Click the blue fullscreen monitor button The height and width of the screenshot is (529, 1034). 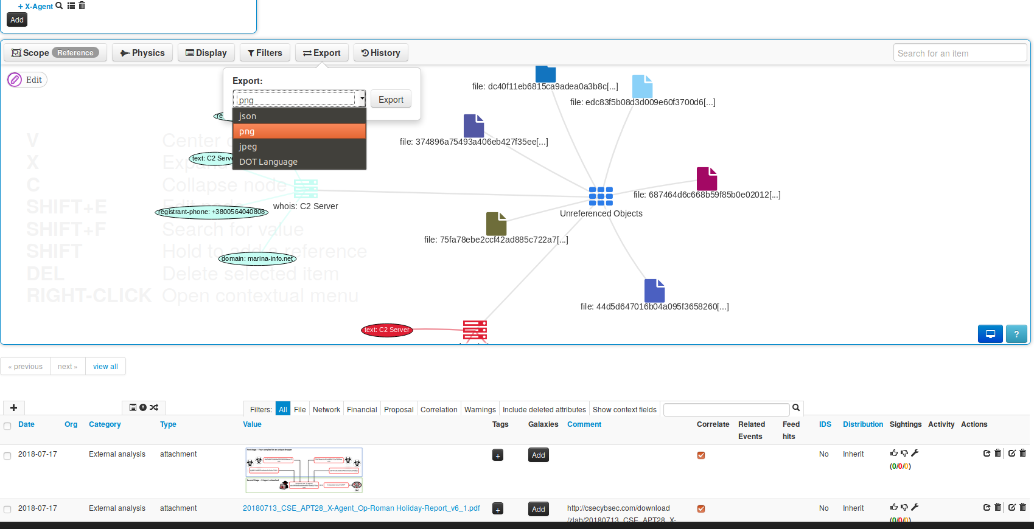tap(990, 334)
